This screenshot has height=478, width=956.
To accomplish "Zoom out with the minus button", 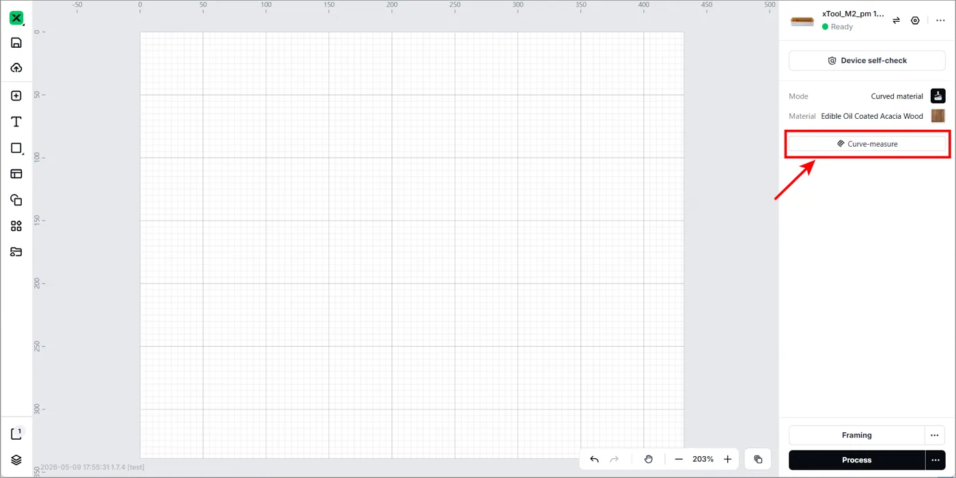I will click(679, 460).
